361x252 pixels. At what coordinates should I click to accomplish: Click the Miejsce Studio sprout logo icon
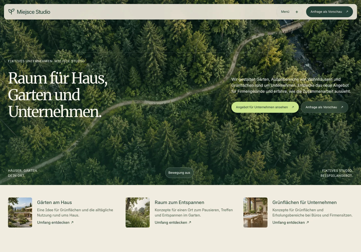click(11, 12)
